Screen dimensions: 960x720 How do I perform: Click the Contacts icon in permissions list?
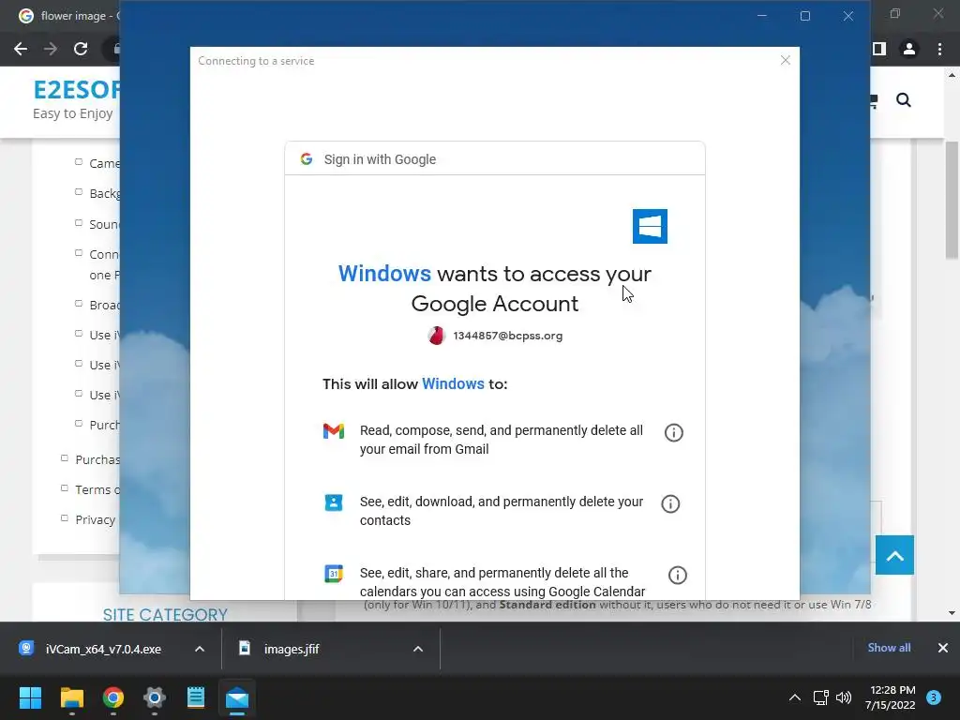click(334, 502)
